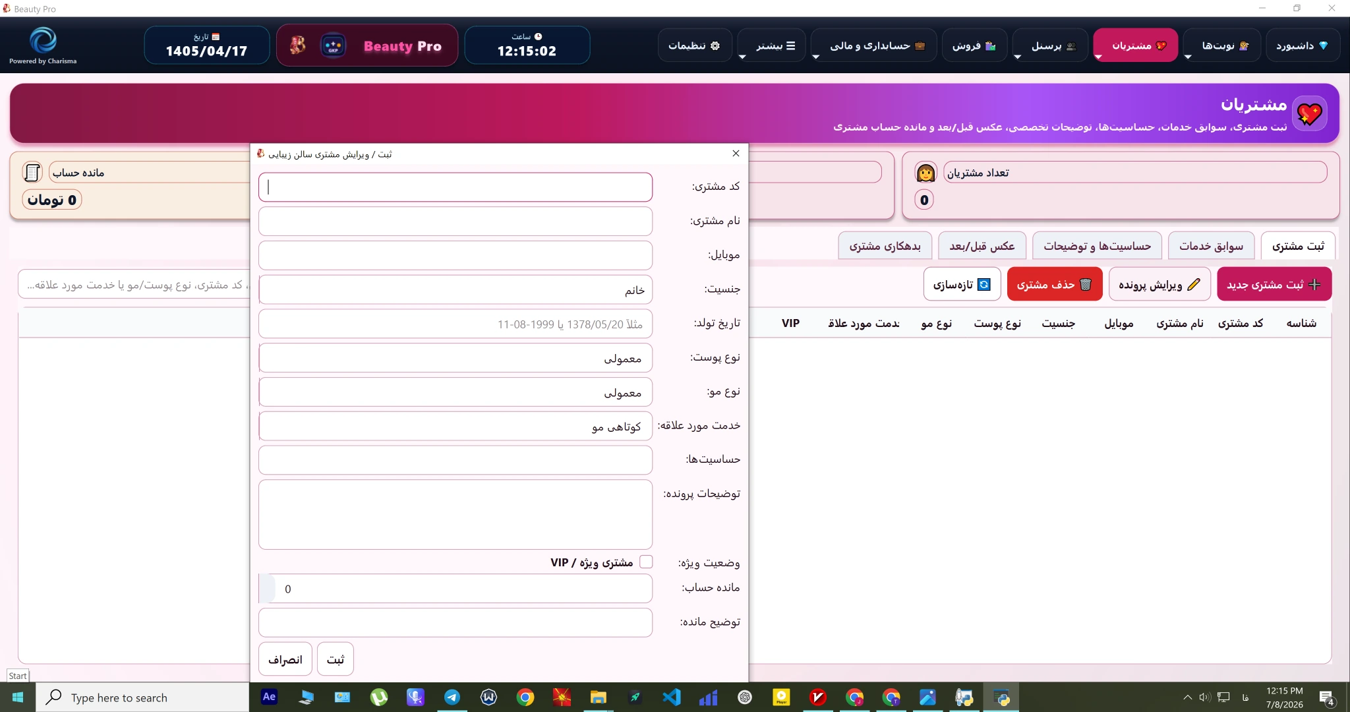Open the ChatGPT taskbar icon
Viewport: 1350px width, 712px height.
coord(745,697)
